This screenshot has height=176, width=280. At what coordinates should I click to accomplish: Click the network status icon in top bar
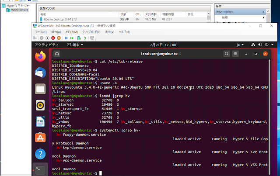click(253, 45)
